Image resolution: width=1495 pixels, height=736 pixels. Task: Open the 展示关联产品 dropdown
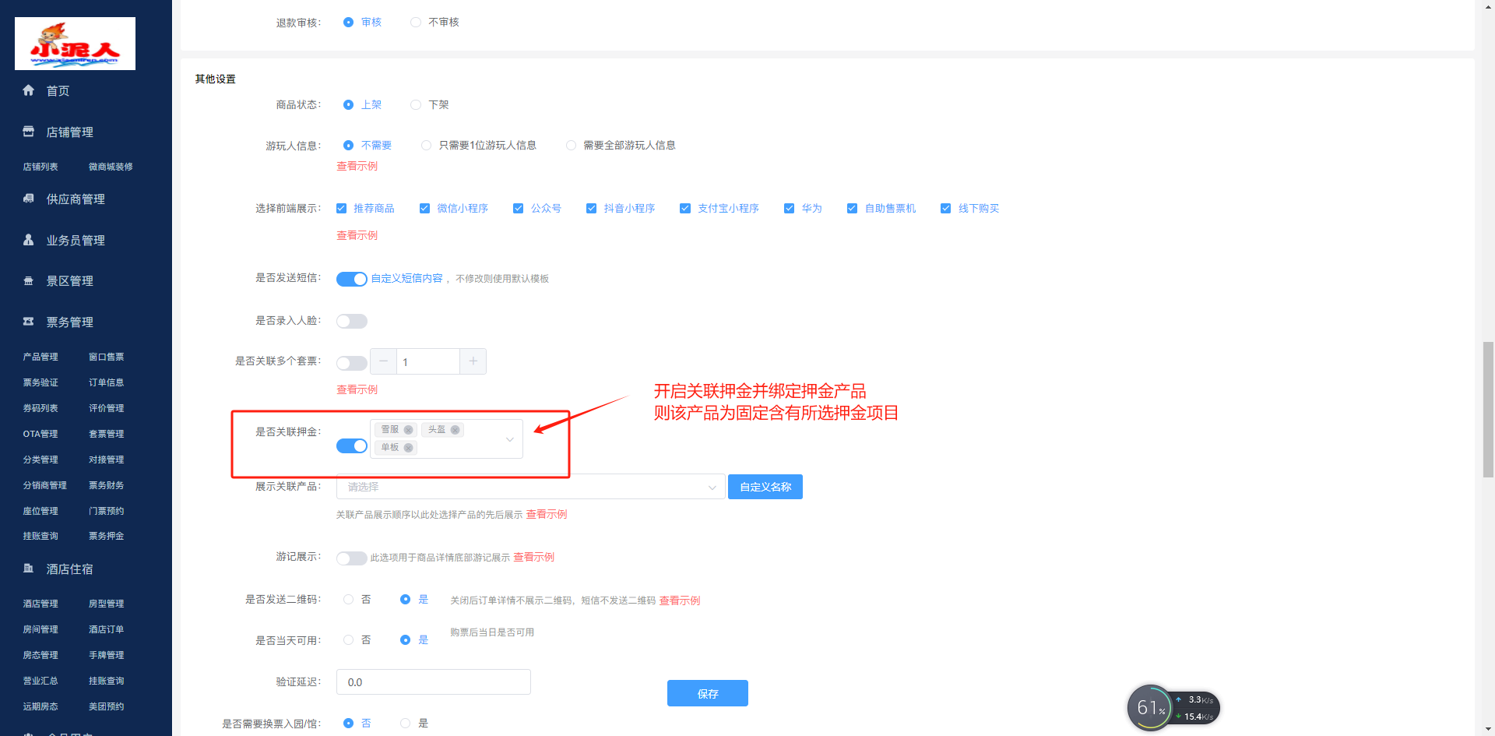point(529,487)
